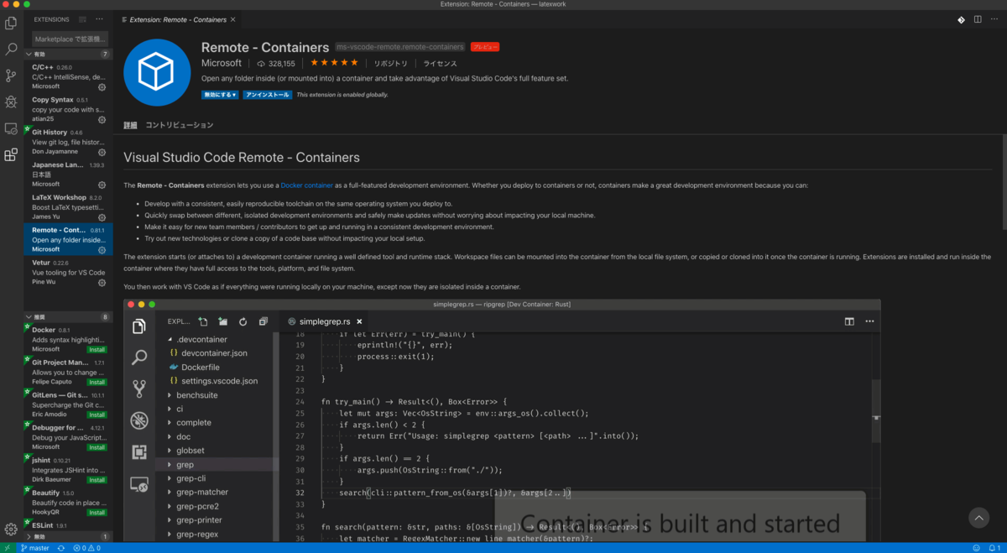
Task: Click the master branch in the status bar
Action: pyautogui.click(x=35, y=548)
